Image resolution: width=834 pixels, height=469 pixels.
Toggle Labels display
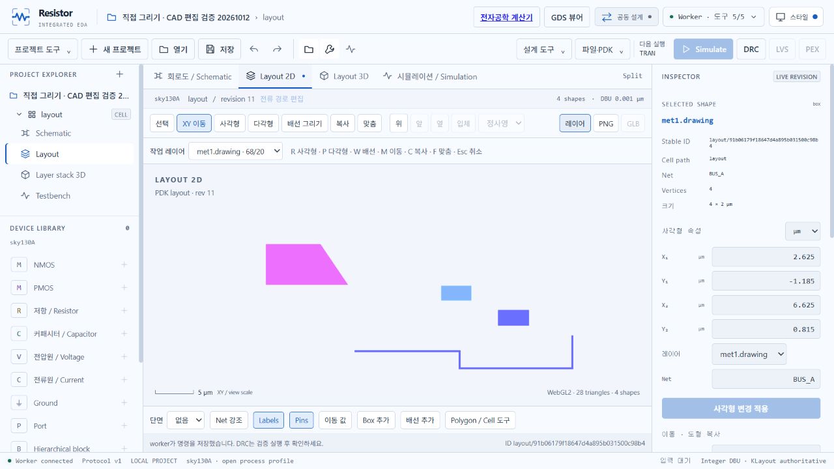pyautogui.click(x=268, y=420)
